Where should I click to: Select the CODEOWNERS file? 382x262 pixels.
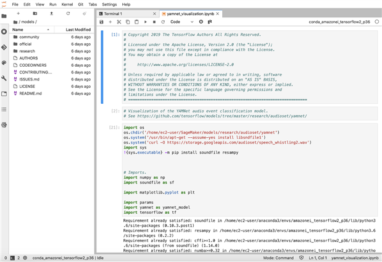click(x=52, y=65)
